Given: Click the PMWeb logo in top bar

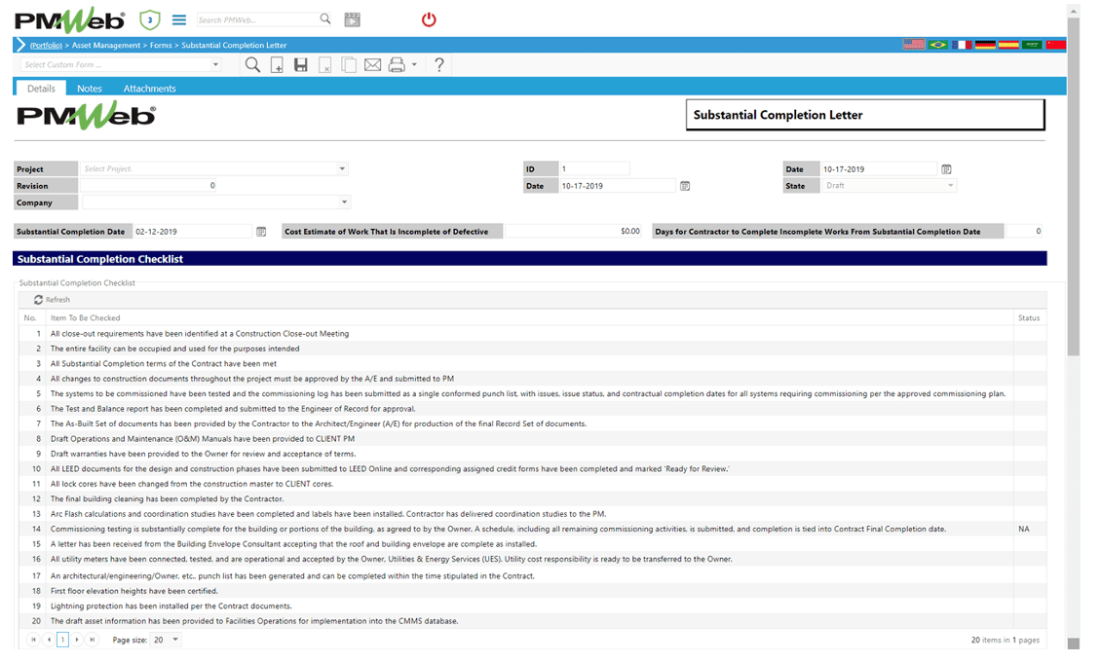Looking at the screenshot, I should tap(69, 19).
